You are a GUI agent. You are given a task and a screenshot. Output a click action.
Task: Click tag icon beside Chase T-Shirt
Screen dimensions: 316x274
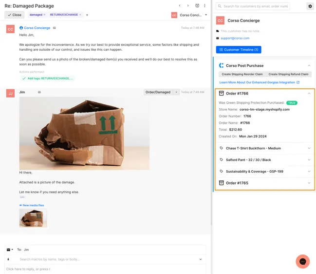point(221,148)
